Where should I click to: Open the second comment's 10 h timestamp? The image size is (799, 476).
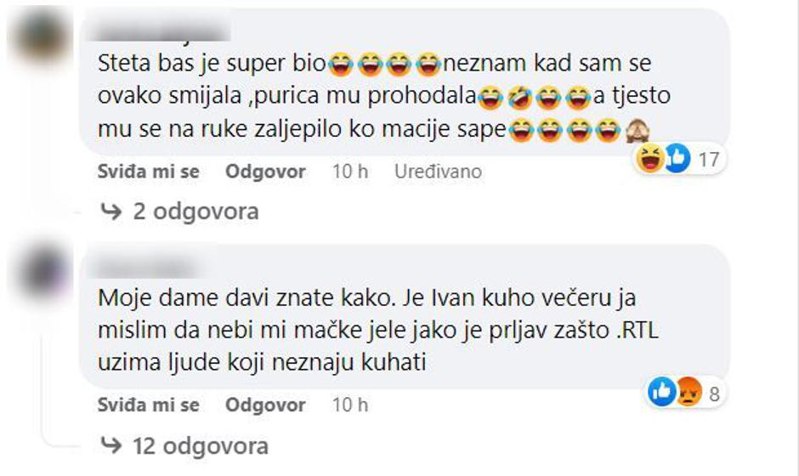point(350,405)
